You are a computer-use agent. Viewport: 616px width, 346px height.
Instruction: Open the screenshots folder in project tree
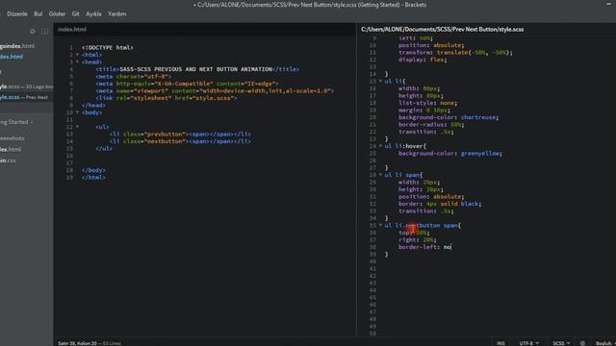13,138
